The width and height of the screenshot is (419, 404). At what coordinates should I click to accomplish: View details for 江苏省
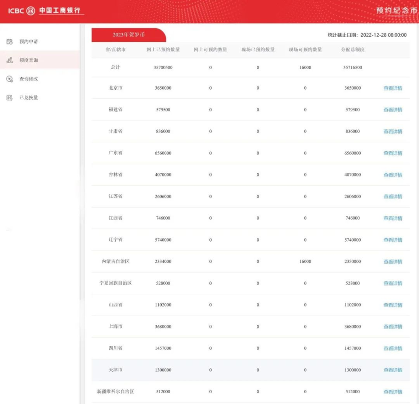(x=393, y=196)
